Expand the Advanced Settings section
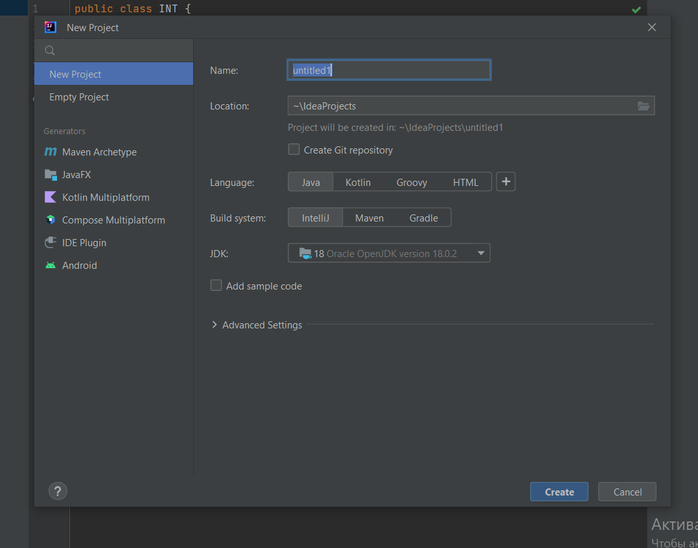 [x=214, y=325]
